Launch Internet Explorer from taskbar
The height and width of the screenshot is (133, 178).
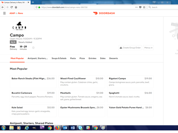[x=27, y=128]
